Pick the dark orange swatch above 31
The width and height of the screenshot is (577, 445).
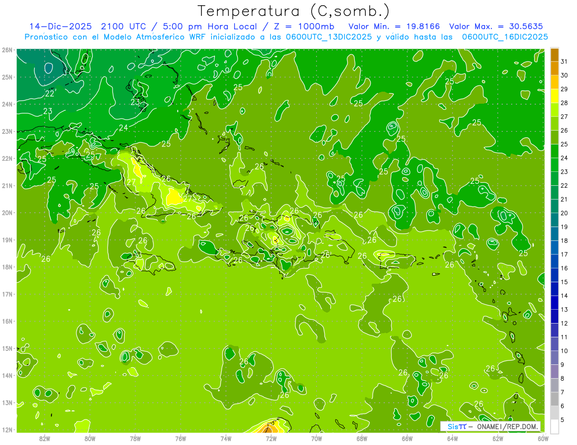click(x=554, y=55)
